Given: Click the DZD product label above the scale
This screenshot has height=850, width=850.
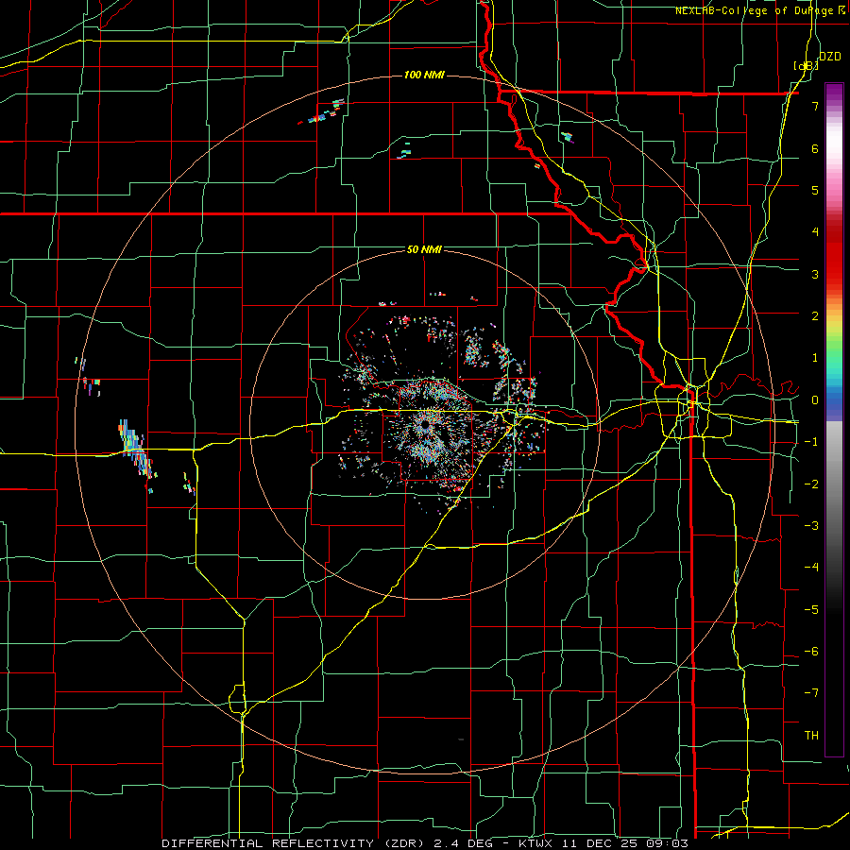Looking at the screenshot, I should 830,57.
